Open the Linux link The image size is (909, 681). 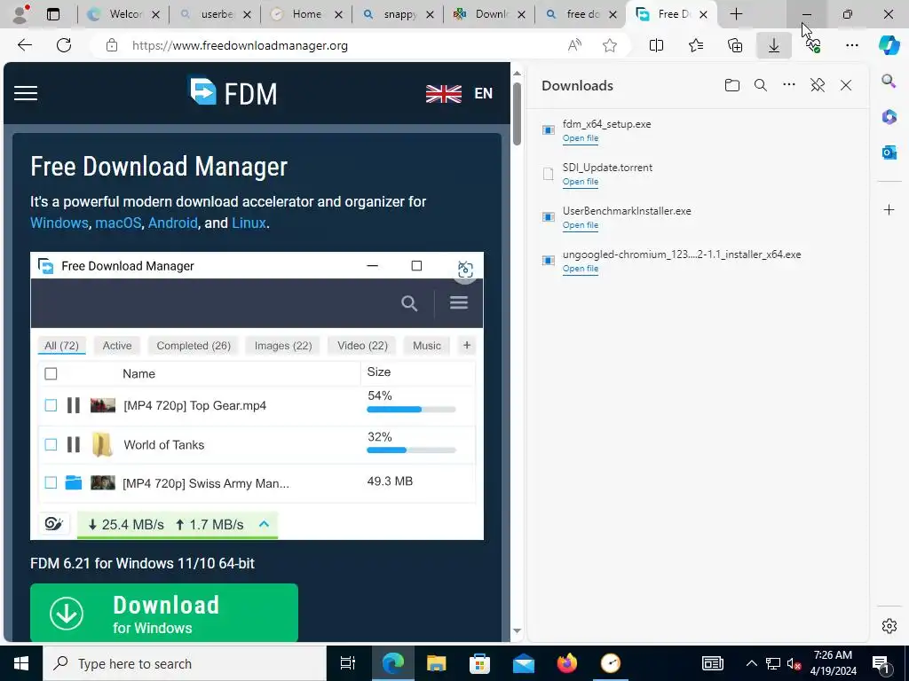click(x=249, y=223)
